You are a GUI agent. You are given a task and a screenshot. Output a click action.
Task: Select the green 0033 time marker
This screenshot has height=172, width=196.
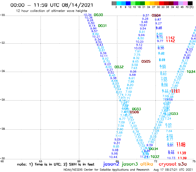(x=136, y=109)
